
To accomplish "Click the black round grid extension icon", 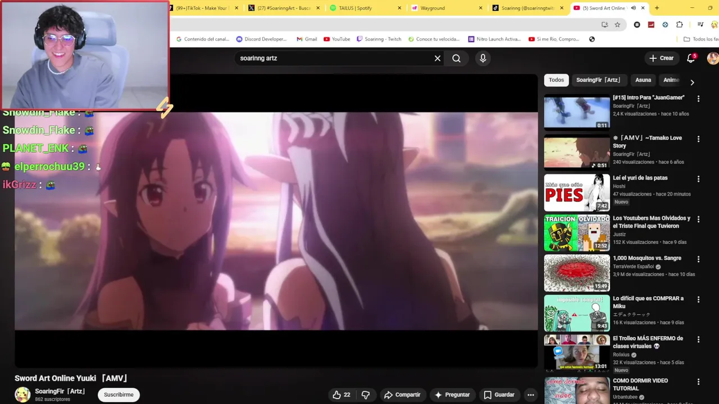I will [637, 25].
